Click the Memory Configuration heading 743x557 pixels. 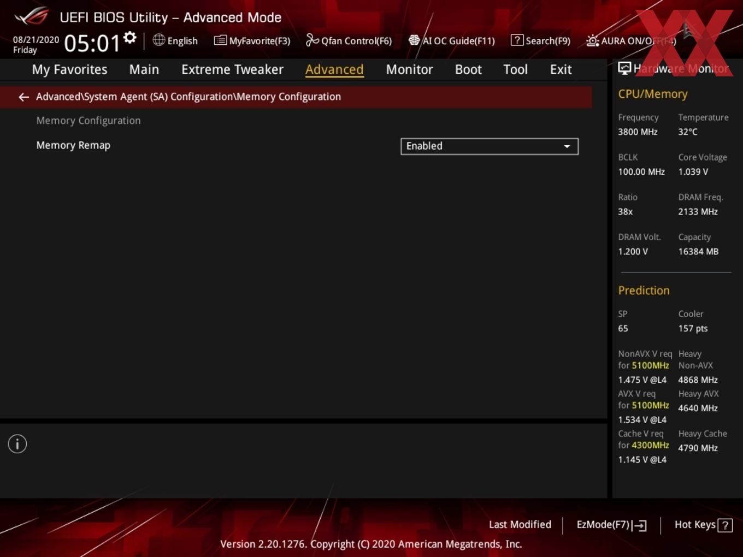[89, 121]
